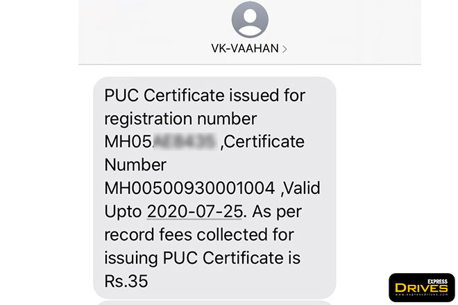Click the DRIVES word in the logo
The image size is (458, 305).
[x=421, y=288]
